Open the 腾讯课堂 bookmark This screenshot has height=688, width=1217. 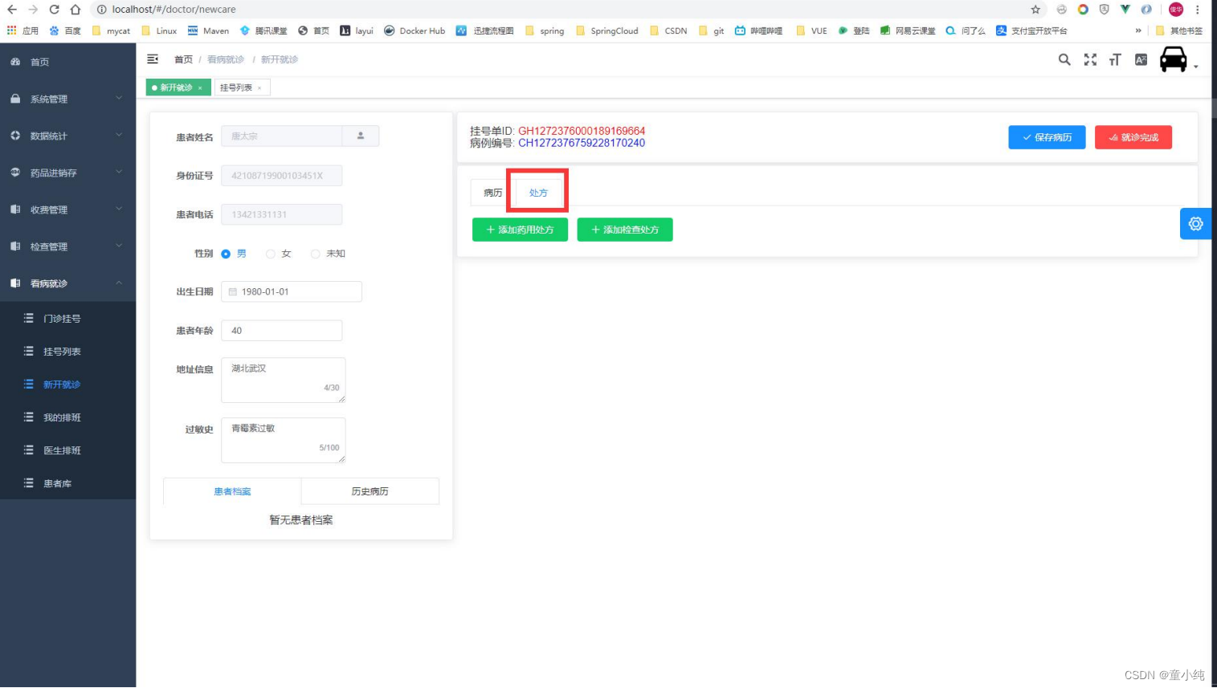point(263,31)
